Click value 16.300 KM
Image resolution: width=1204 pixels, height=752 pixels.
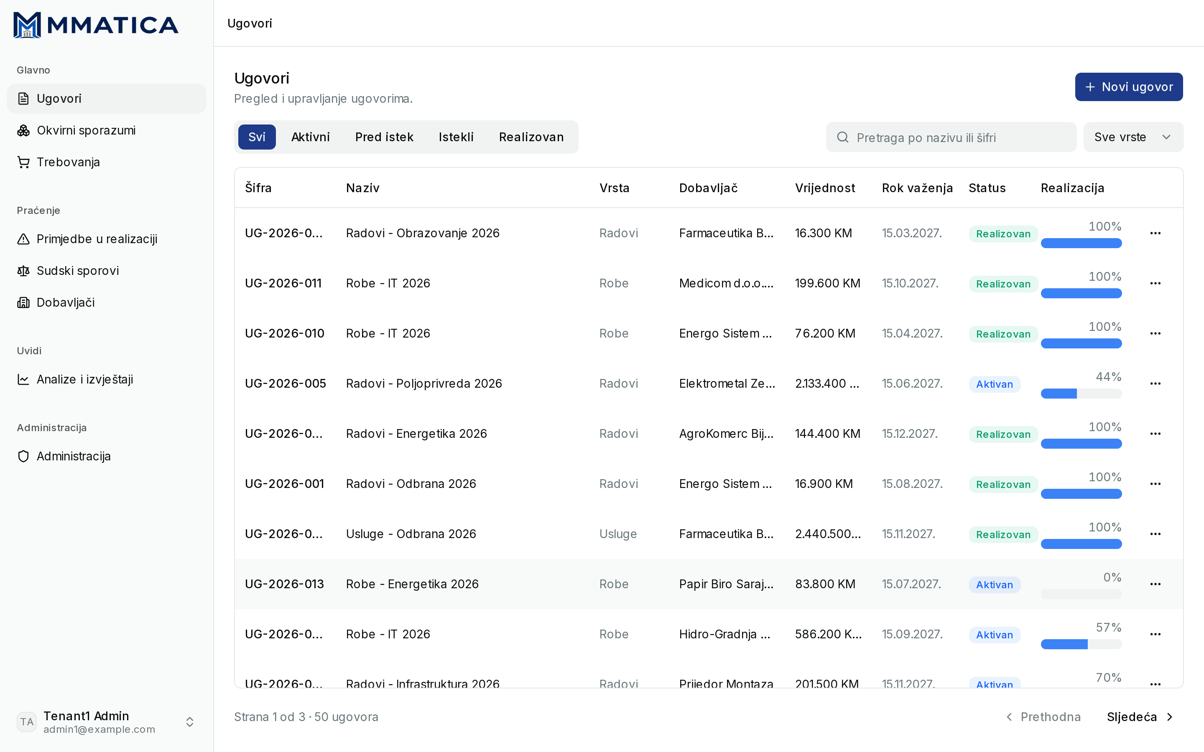click(824, 233)
